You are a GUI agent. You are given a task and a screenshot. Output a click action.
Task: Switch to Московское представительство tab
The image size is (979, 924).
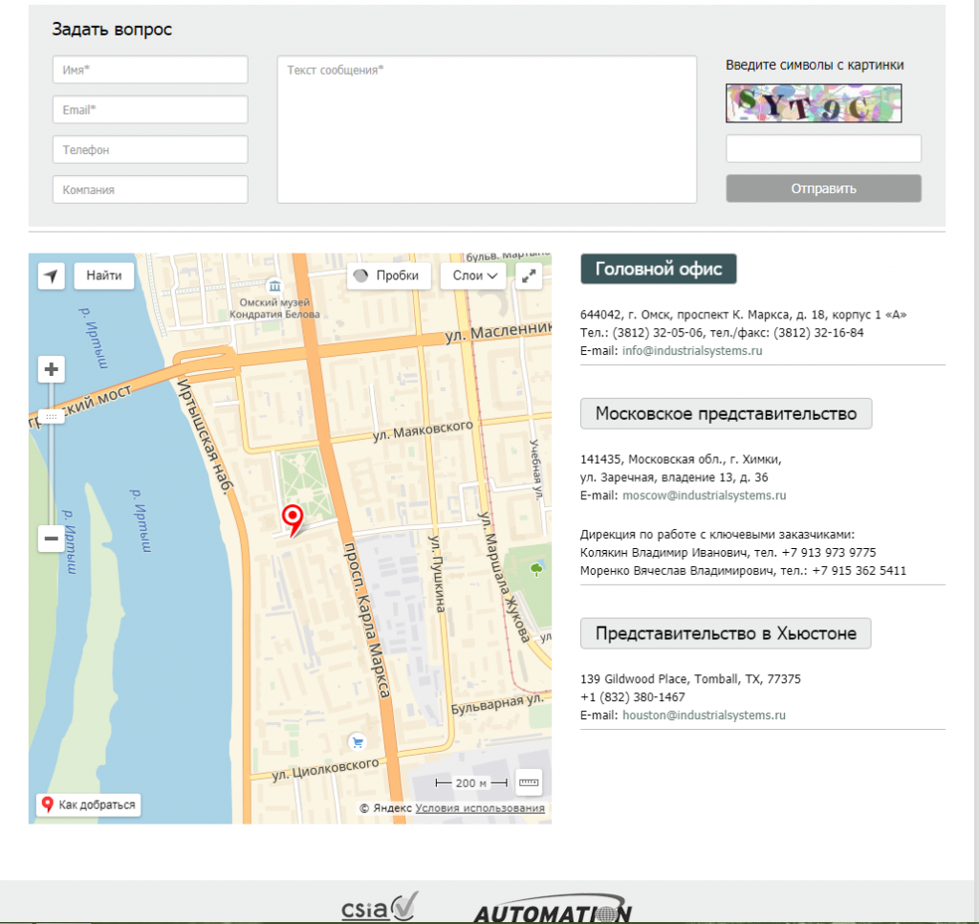tap(726, 413)
